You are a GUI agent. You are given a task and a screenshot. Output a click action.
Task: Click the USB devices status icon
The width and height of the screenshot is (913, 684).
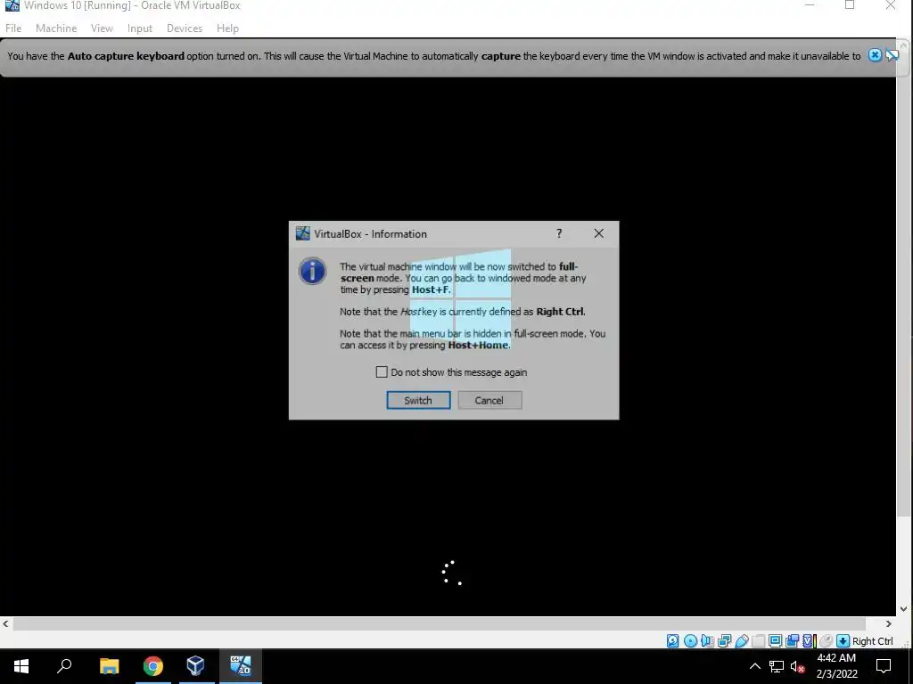point(742,641)
